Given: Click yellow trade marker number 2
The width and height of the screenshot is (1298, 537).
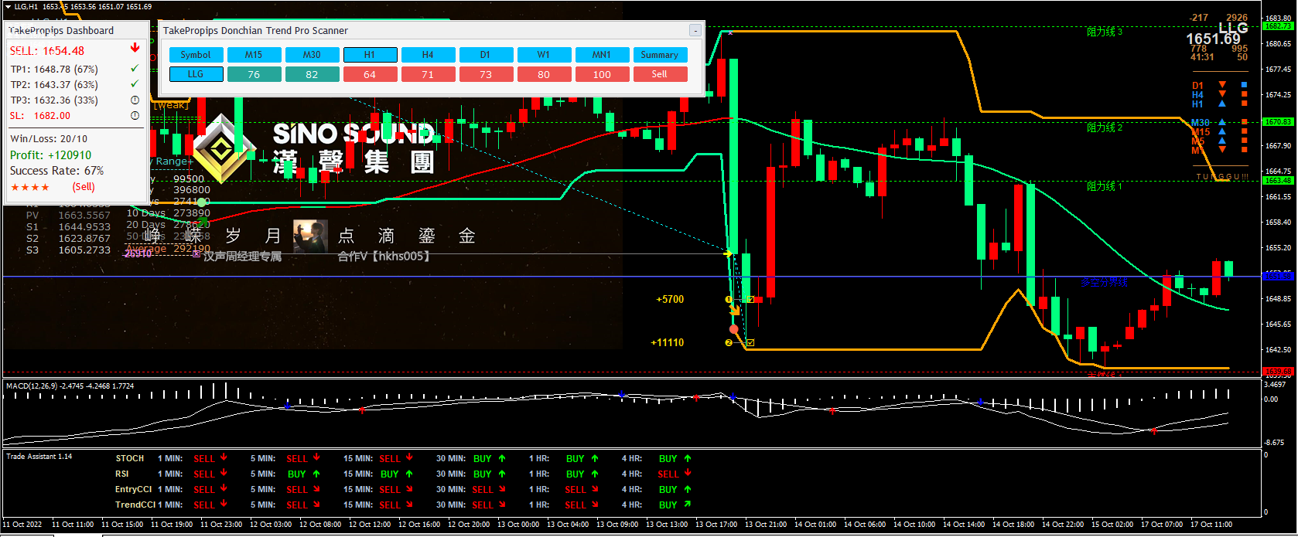Looking at the screenshot, I should pyautogui.click(x=729, y=342).
